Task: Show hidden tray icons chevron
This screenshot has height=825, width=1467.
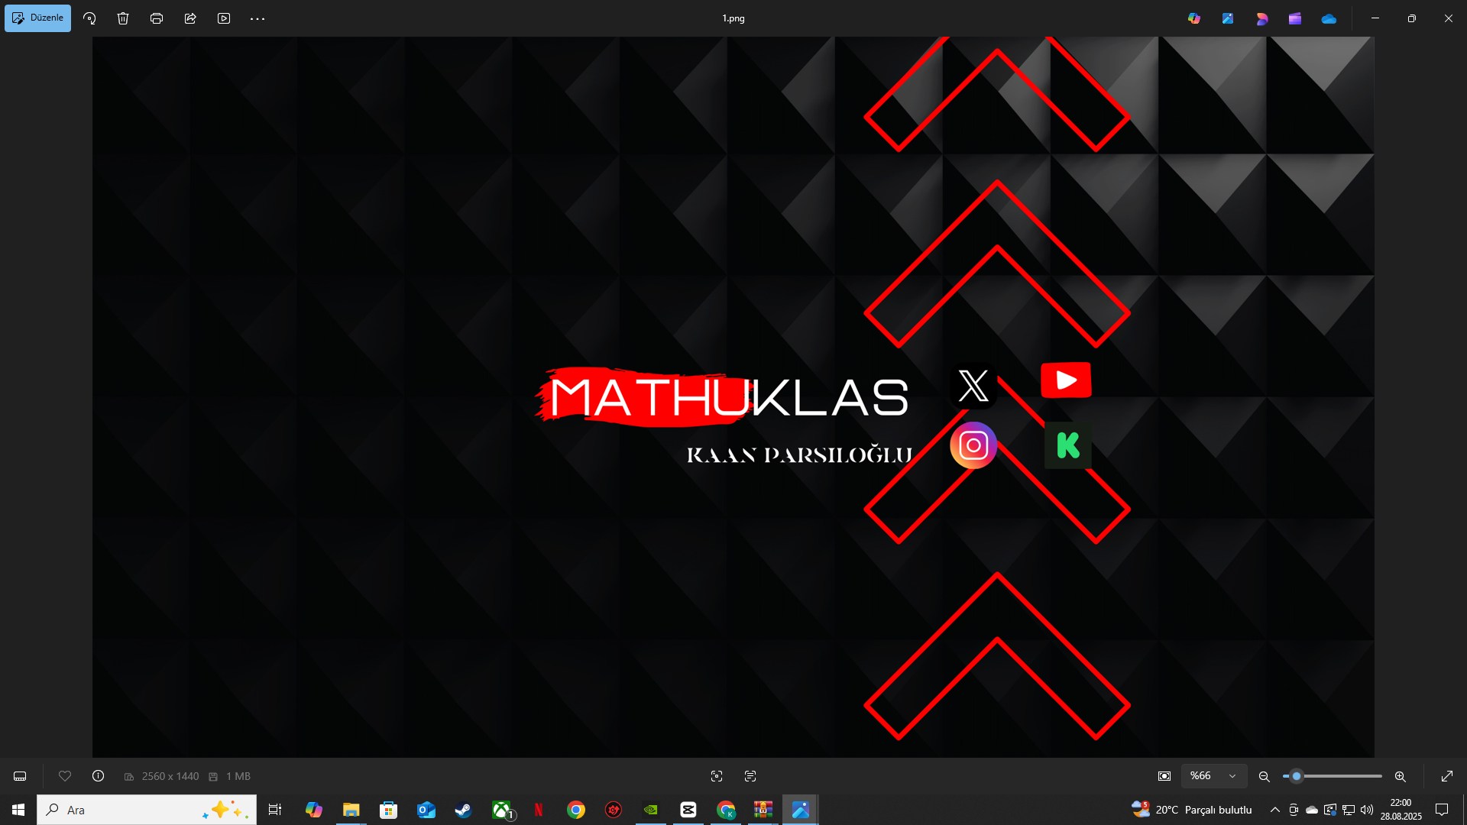Action: tap(1274, 810)
